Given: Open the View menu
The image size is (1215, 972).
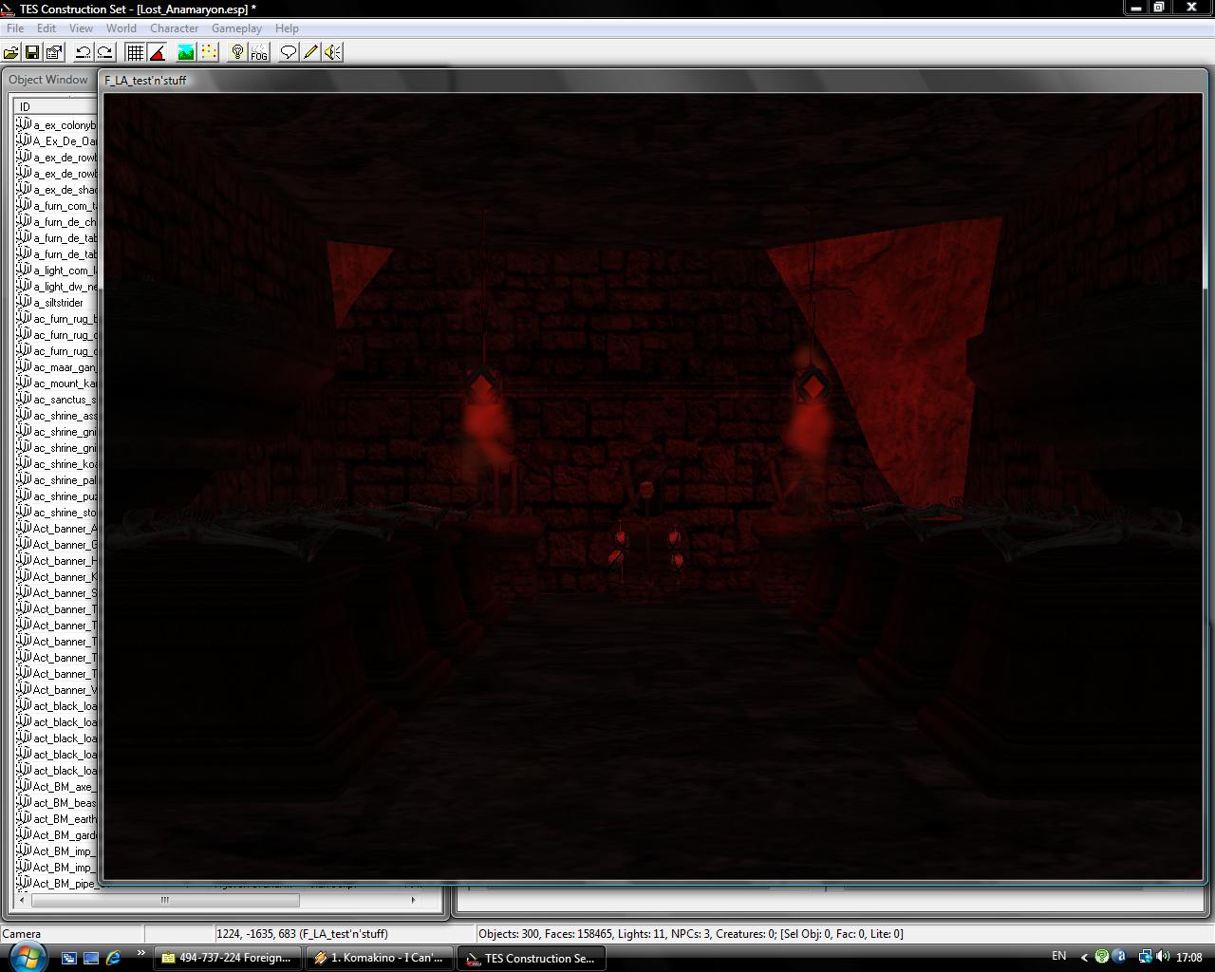Looking at the screenshot, I should click(x=81, y=28).
